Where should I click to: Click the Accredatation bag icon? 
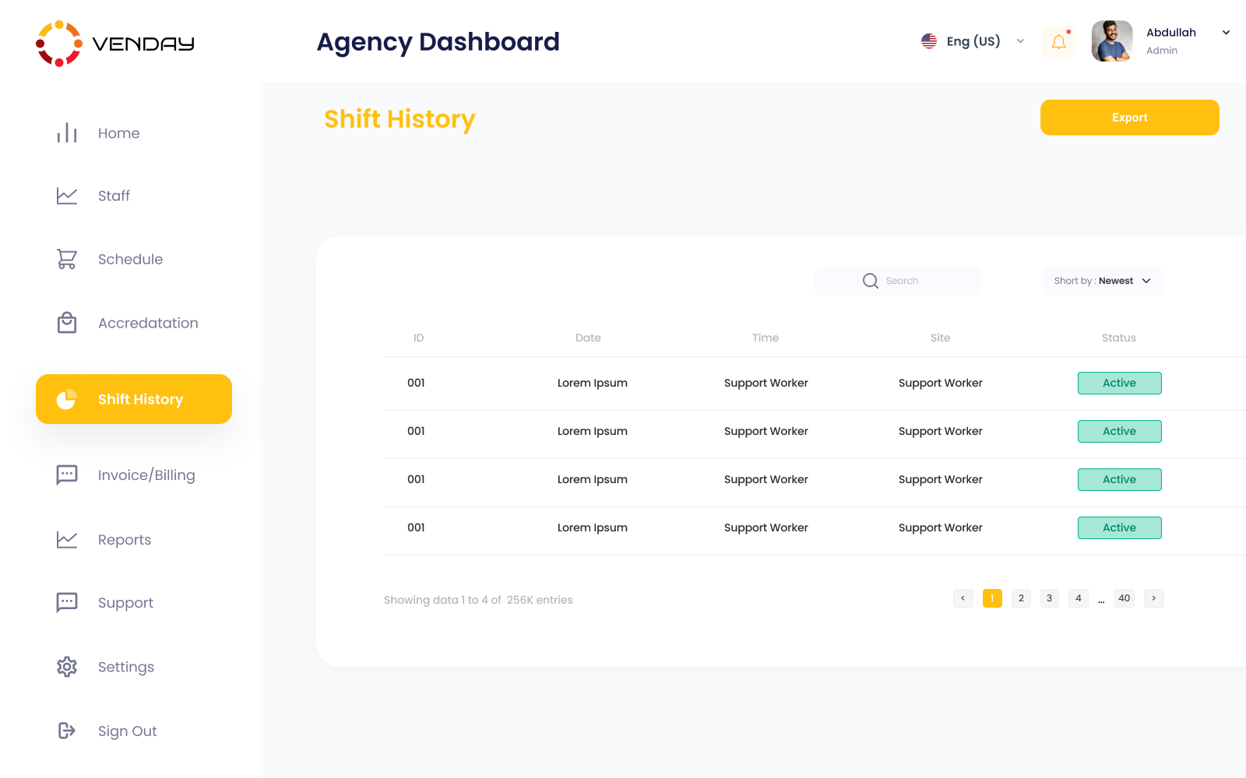(x=67, y=322)
